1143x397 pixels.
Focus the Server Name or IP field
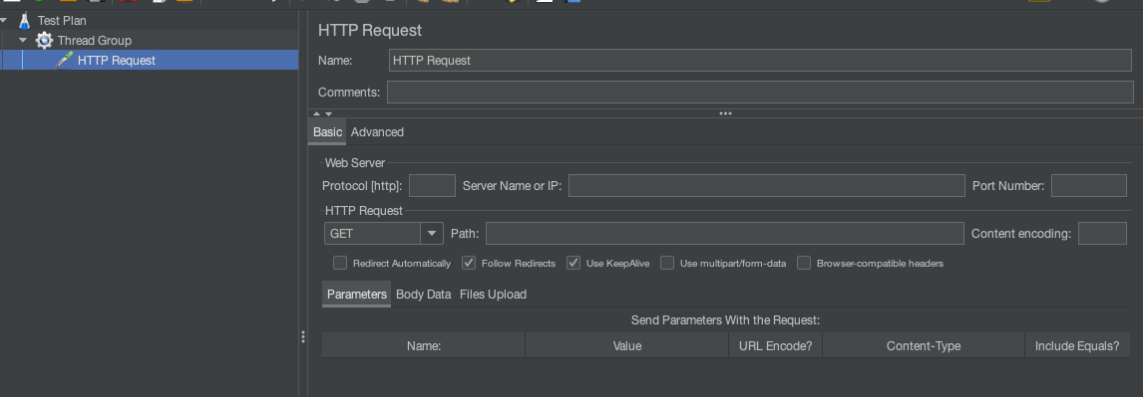tap(767, 185)
